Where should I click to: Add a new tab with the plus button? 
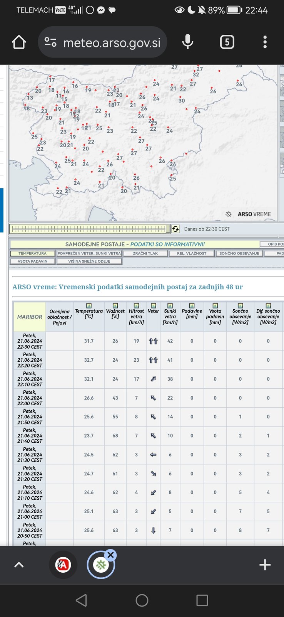point(265,565)
